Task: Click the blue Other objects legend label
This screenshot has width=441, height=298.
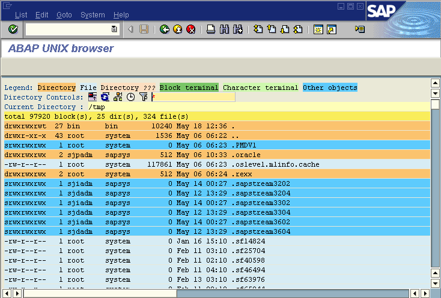Action: pyautogui.click(x=330, y=88)
